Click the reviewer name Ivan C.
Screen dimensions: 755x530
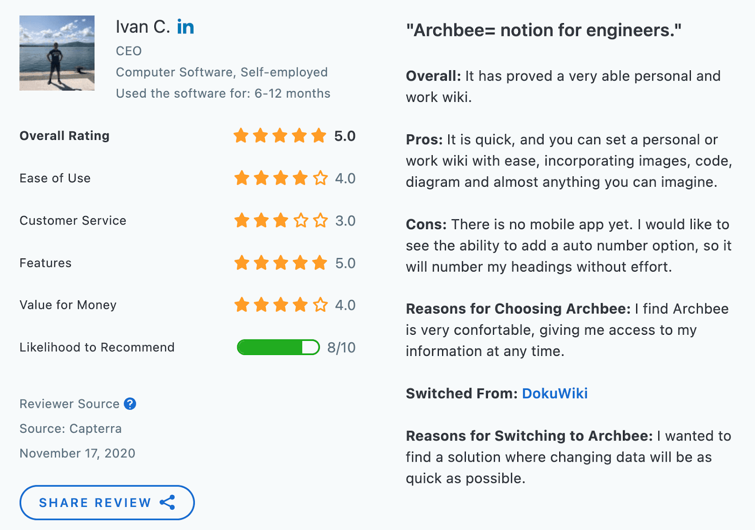pos(143,27)
